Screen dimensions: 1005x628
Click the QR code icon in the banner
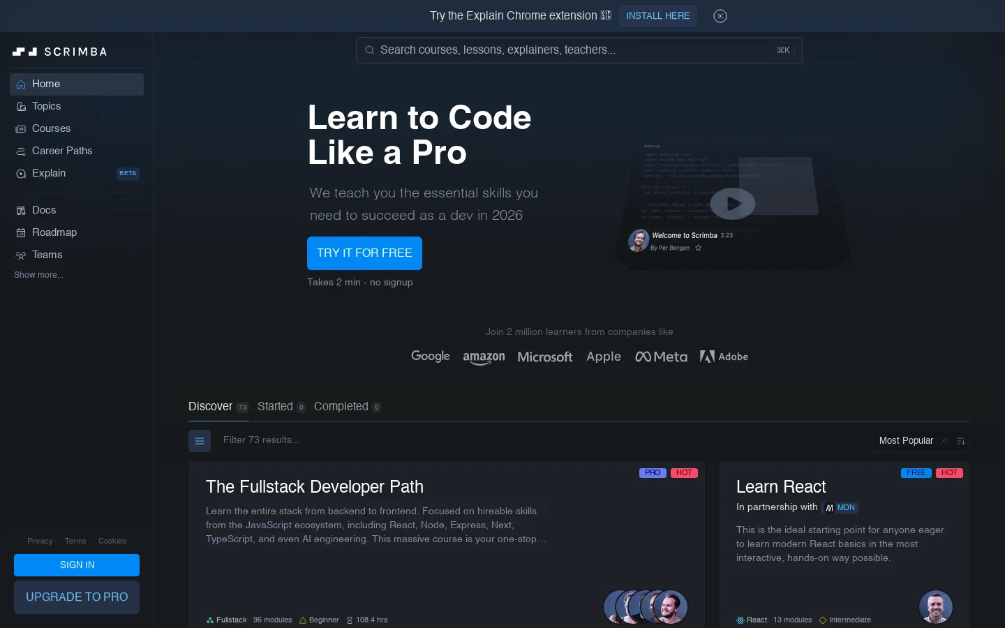pyautogui.click(x=606, y=15)
